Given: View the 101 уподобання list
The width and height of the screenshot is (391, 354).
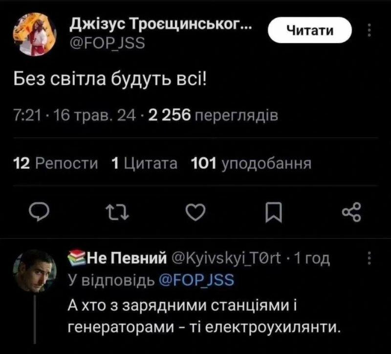Looking at the screenshot, I should click(x=251, y=164).
